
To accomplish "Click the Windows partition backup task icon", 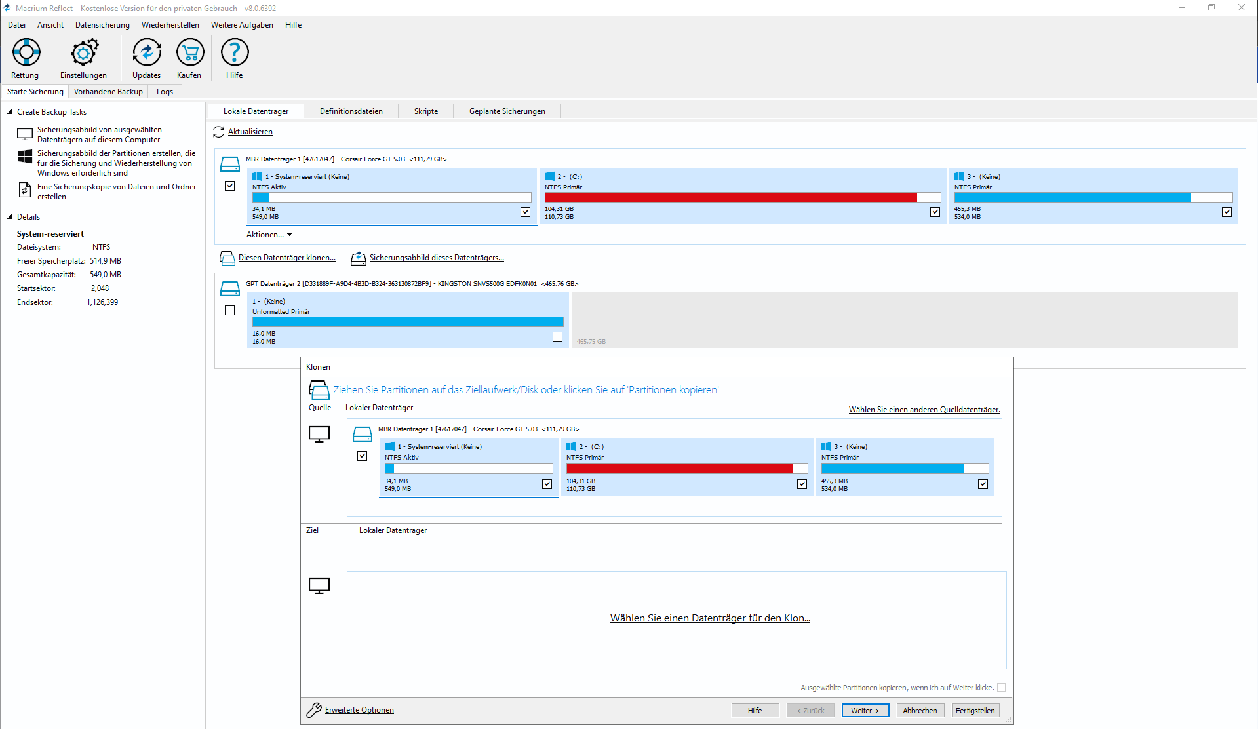I will coord(25,157).
